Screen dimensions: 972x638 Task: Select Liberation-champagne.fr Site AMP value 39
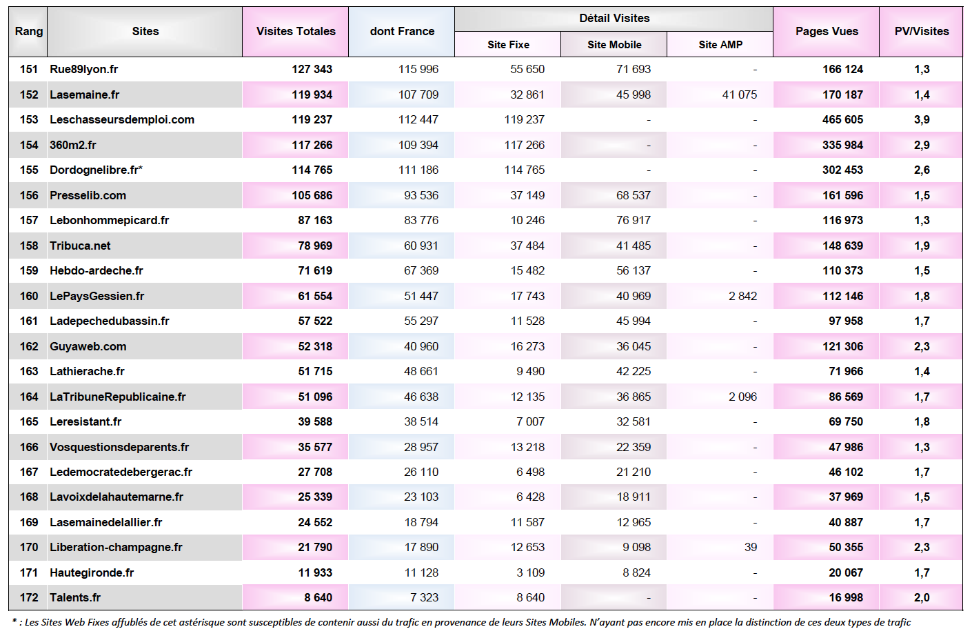pos(750,548)
